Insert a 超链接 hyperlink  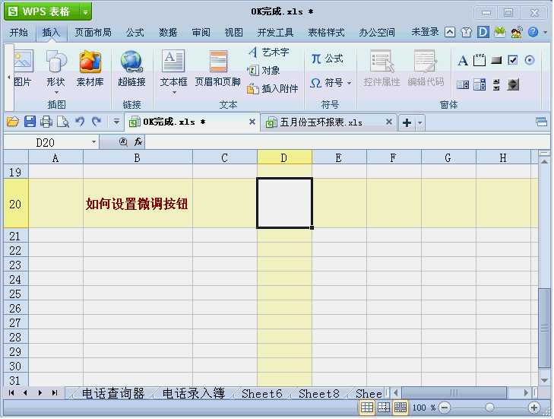[x=131, y=68]
